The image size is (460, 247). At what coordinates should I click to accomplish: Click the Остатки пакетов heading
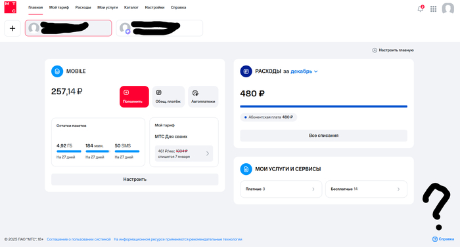click(x=71, y=126)
